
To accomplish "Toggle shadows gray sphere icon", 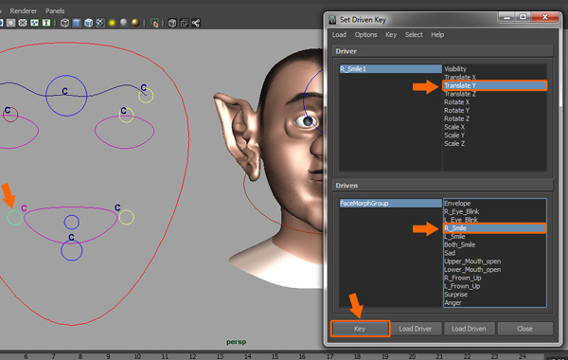I will coord(124,23).
